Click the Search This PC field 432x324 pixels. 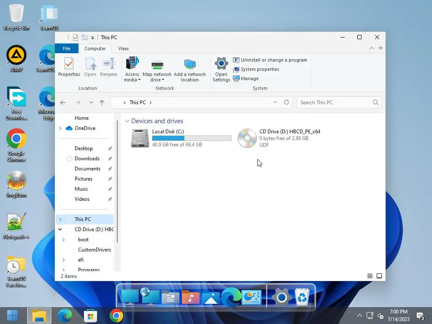pos(339,103)
